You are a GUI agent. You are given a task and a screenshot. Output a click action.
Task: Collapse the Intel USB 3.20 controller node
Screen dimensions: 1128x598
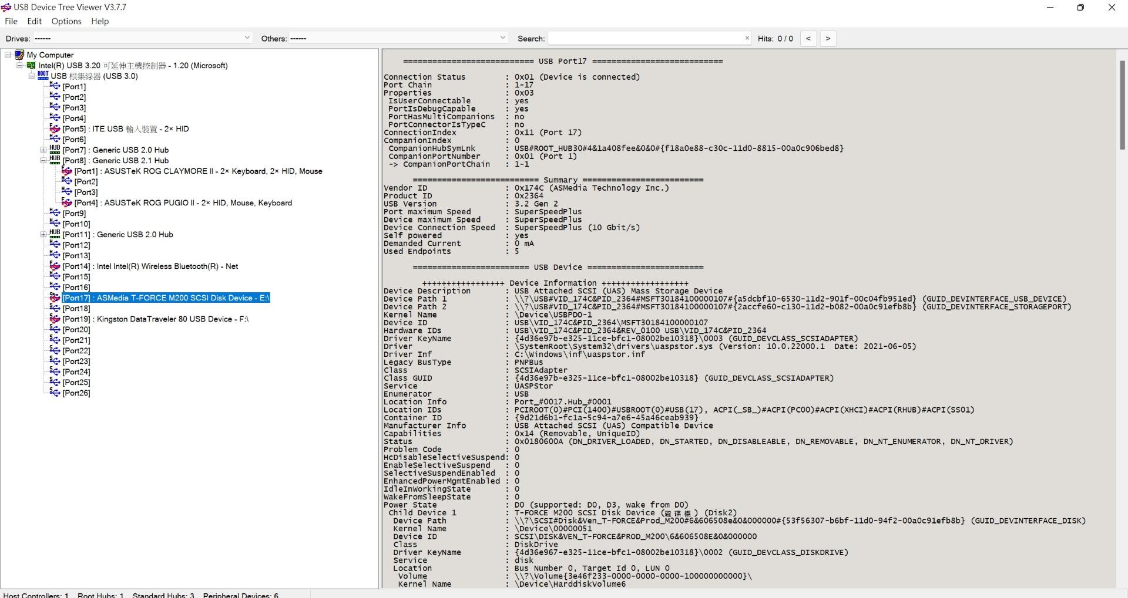(x=19, y=65)
